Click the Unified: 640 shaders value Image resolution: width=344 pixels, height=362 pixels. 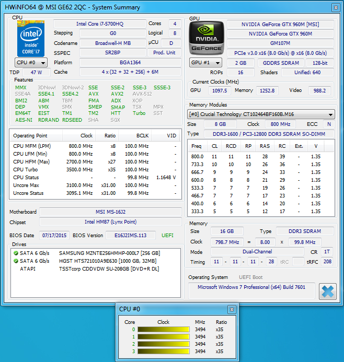point(307,73)
